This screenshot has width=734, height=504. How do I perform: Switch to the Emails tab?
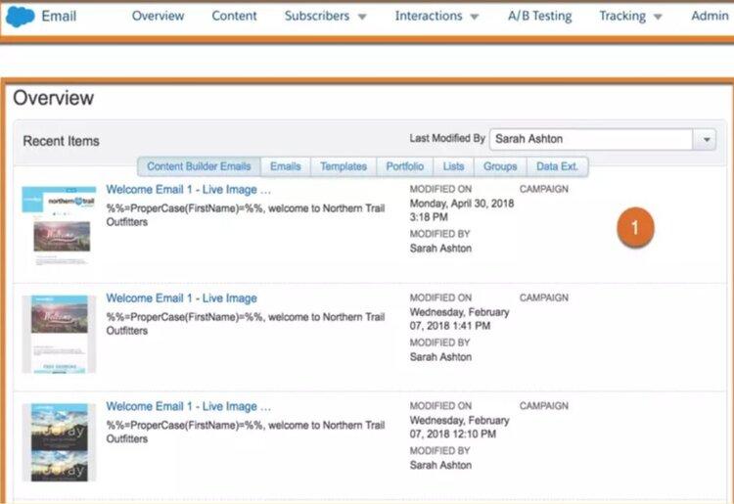286,166
